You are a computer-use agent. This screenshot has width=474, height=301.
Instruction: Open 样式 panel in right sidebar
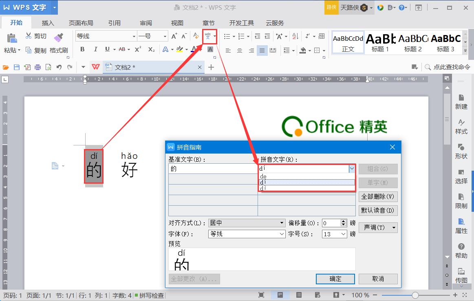coord(461,127)
